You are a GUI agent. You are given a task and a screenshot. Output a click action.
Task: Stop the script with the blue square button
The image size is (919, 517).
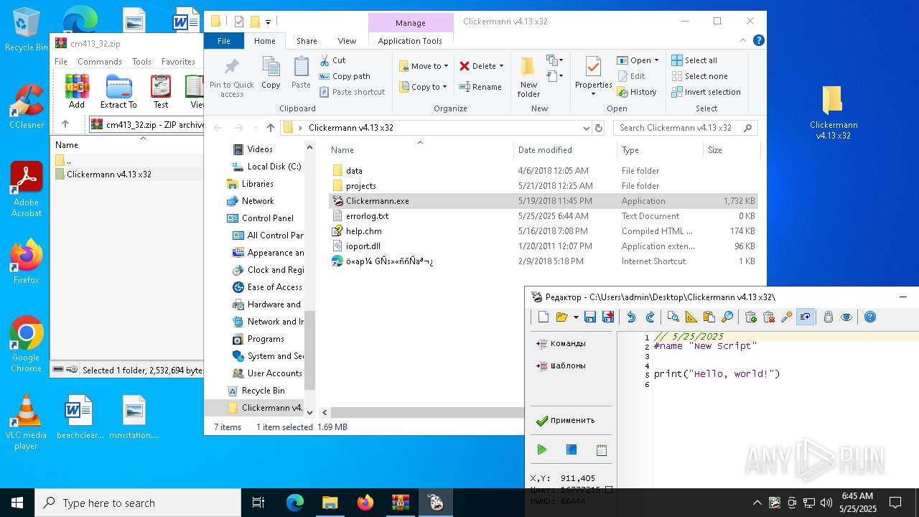pos(572,450)
